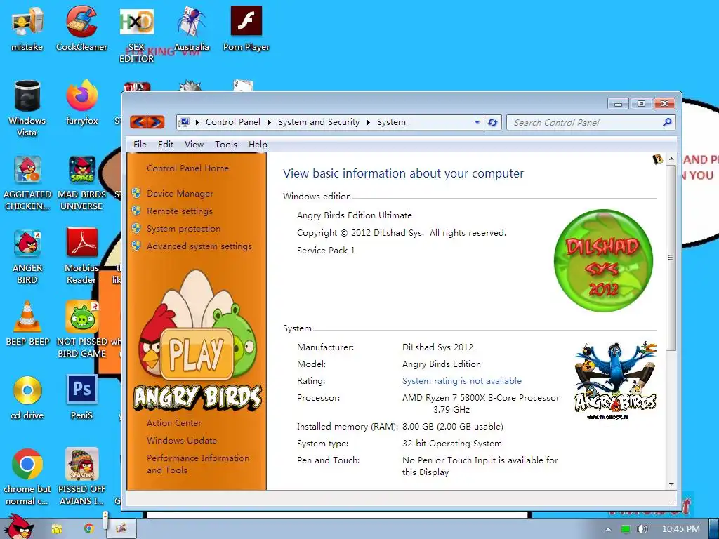Open the mistake desktop icon
719x539 pixels.
pyautogui.click(x=27, y=27)
